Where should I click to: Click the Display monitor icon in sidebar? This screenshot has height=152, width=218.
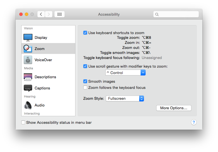click(x=28, y=37)
